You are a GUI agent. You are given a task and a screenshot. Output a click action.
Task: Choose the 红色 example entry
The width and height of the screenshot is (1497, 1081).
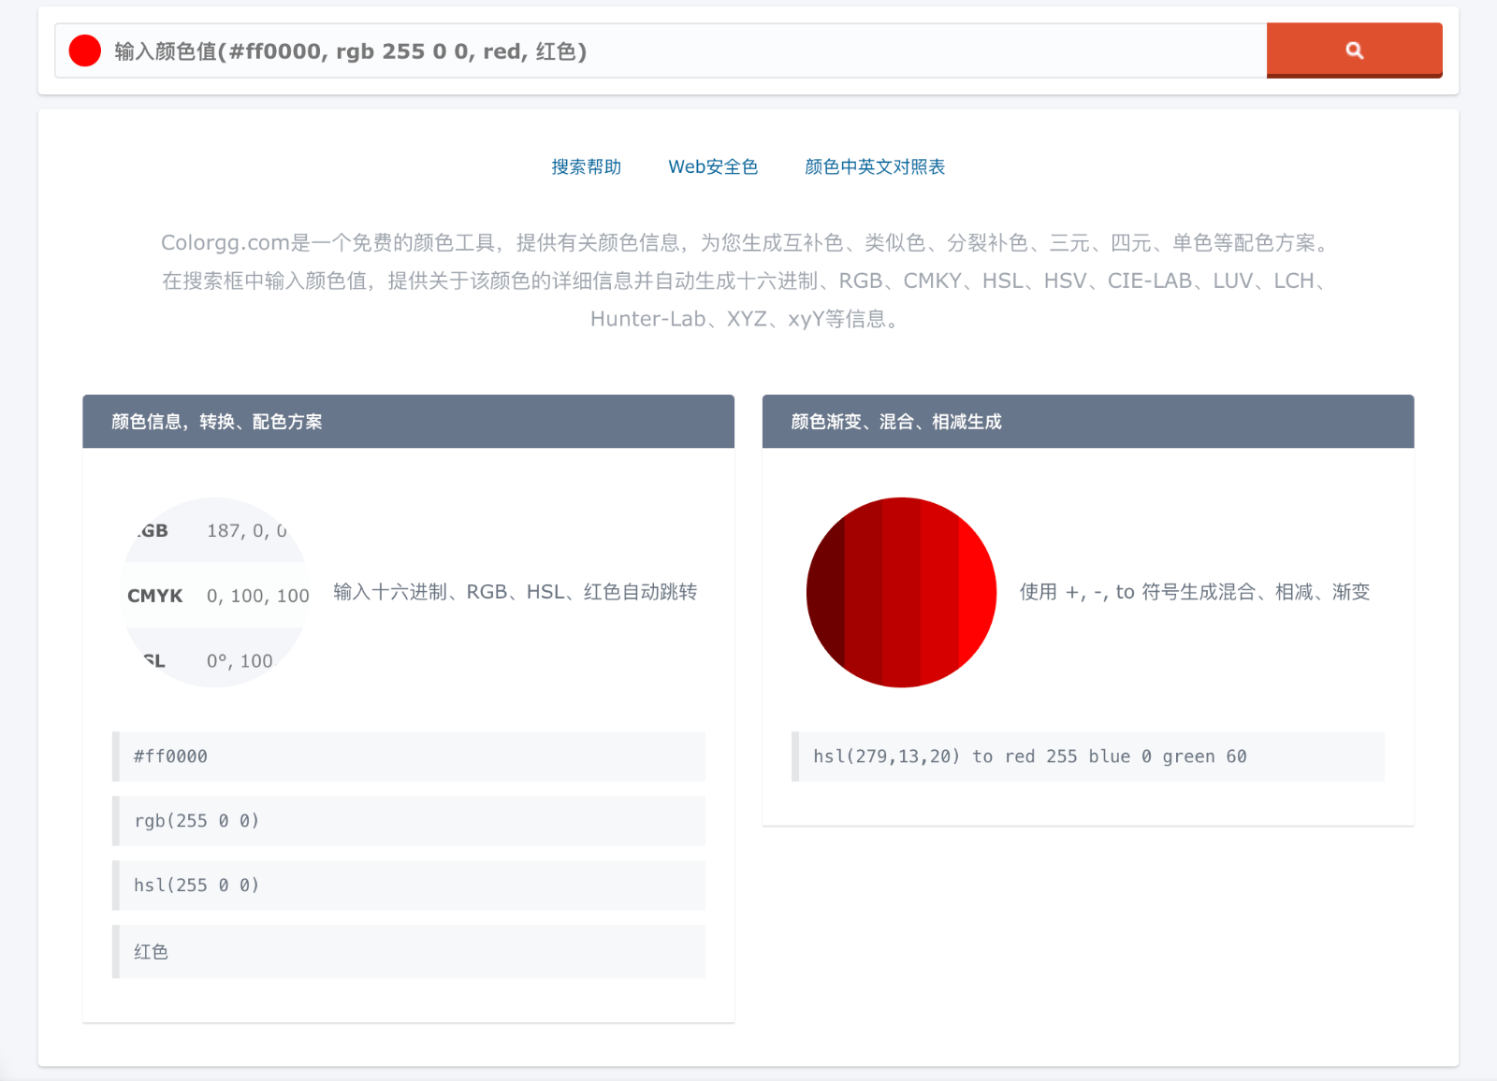[x=409, y=952]
